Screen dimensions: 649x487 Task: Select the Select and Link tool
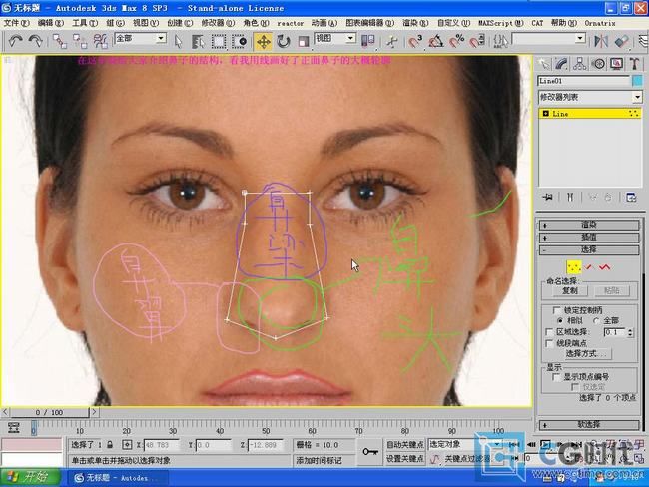pyautogui.click(x=60, y=41)
